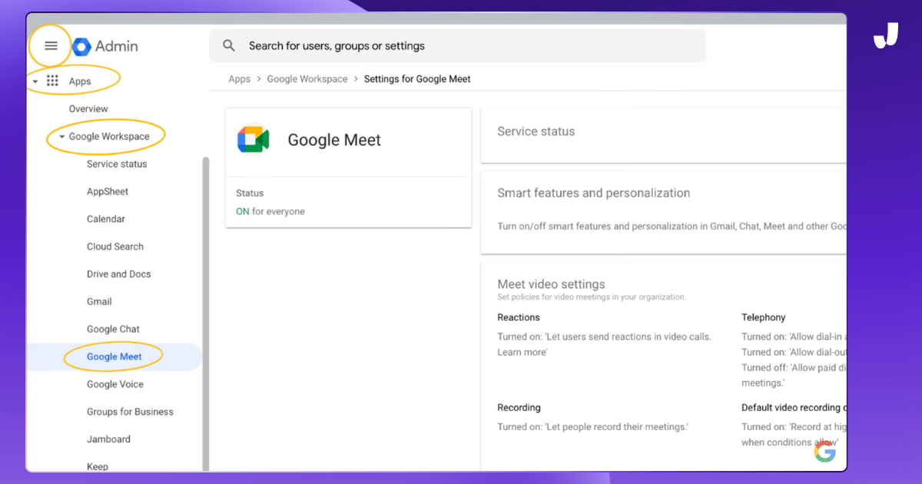Open the hamburger main menu
This screenshot has height=484, width=922.
tap(51, 46)
